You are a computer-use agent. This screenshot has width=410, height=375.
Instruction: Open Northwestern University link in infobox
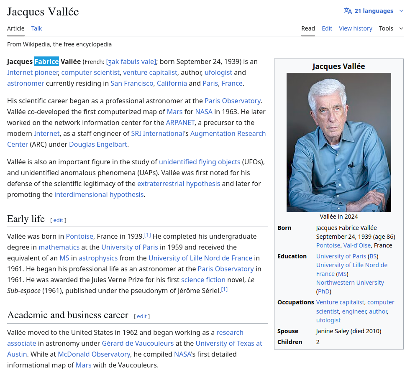[x=350, y=283]
